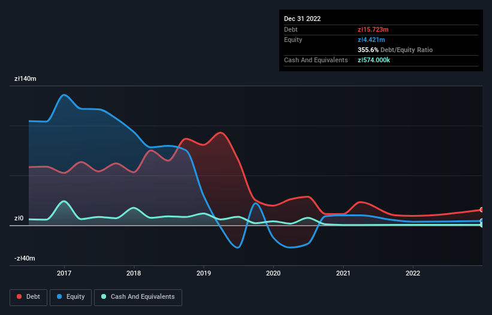Toggle the Debt series legend button

click(29, 297)
